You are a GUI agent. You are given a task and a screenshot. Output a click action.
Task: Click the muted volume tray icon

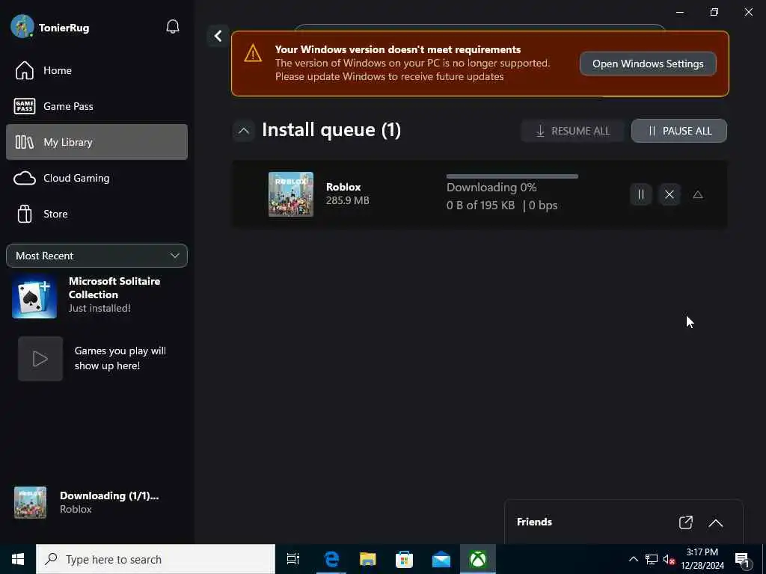point(669,559)
